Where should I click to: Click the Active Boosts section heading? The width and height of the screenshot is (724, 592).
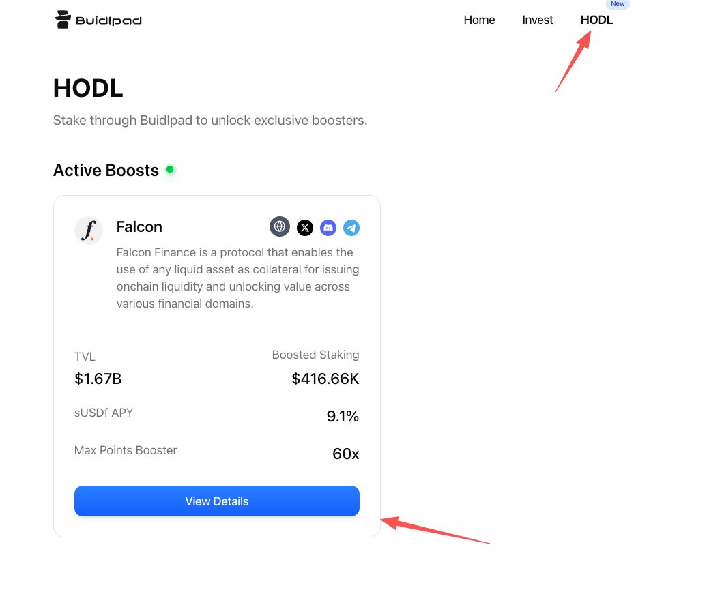click(x=106, y=171)
